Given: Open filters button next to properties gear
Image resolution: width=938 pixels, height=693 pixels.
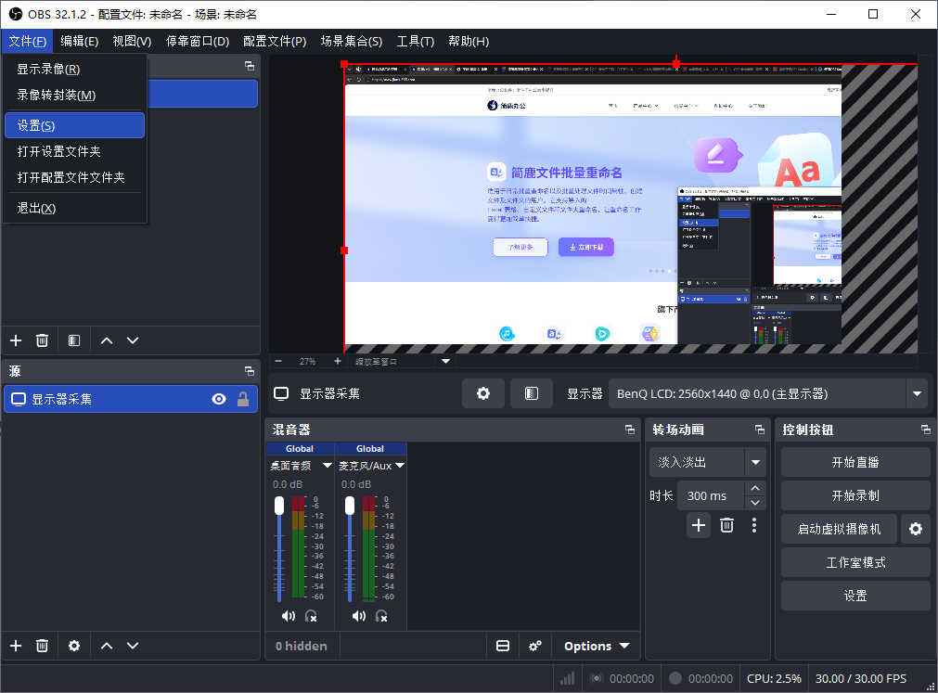Looking at the screenshot, I should 532,393.
